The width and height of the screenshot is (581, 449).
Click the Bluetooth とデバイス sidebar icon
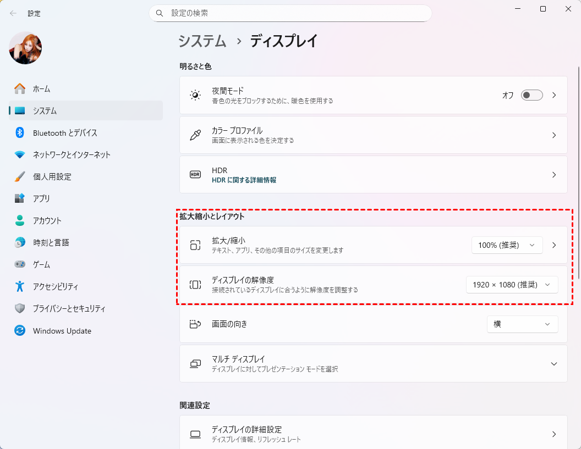[20, 132]
